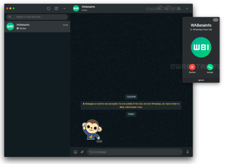This screenshot has height=164, width=227.
Task: Click the WBI avatar in the chat header
Action: pos(76,8)
